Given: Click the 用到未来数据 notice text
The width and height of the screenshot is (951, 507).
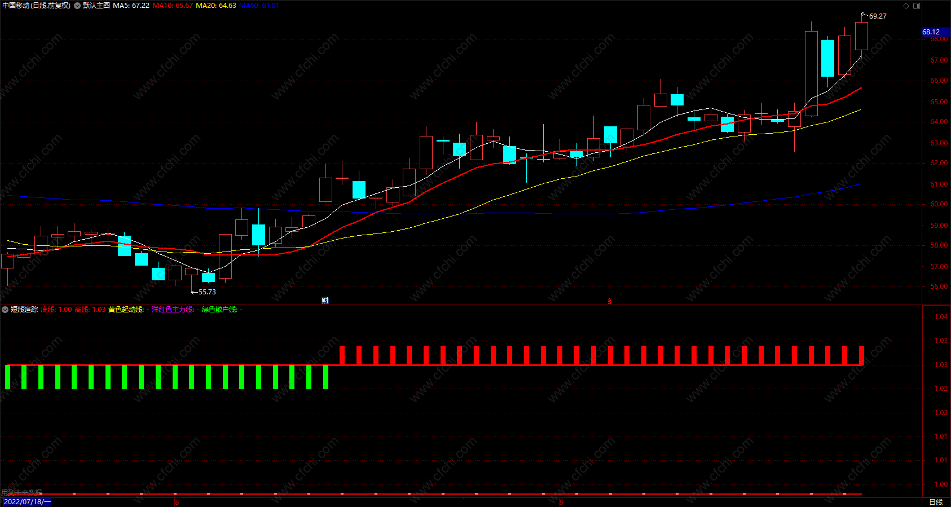Looking at the screenshot, I should coord(21,492).
